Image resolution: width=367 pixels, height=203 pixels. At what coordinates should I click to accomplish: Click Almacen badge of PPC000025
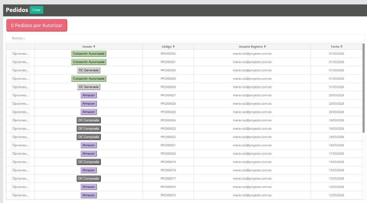pyautogui.click(x=89, y=112)
